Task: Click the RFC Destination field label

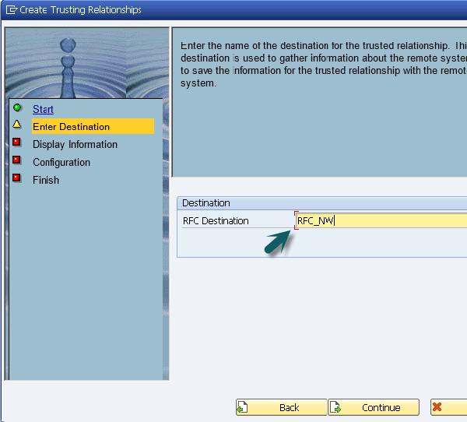Action: tap(216, 221)
